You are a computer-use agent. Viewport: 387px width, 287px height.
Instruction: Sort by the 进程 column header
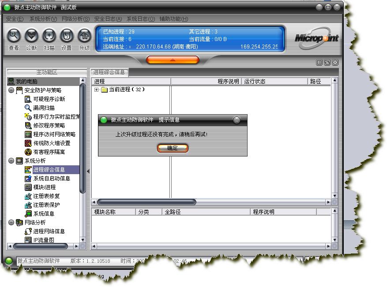pos(132,82)
